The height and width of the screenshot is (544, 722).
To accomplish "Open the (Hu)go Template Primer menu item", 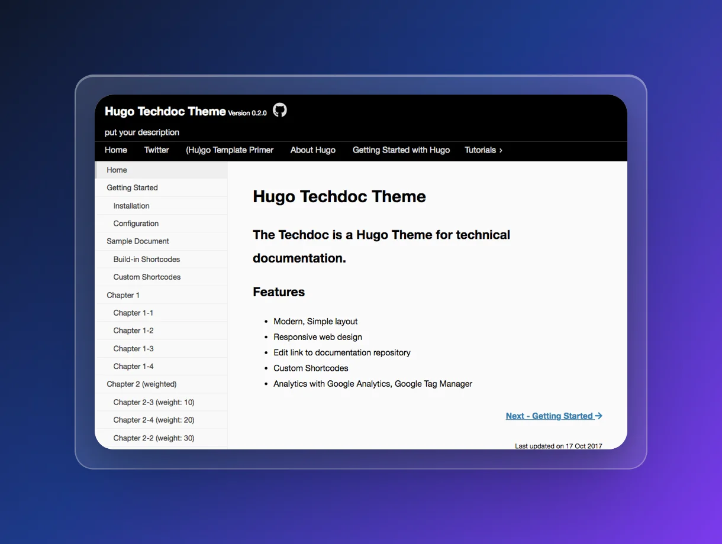I will pos(230,150).
